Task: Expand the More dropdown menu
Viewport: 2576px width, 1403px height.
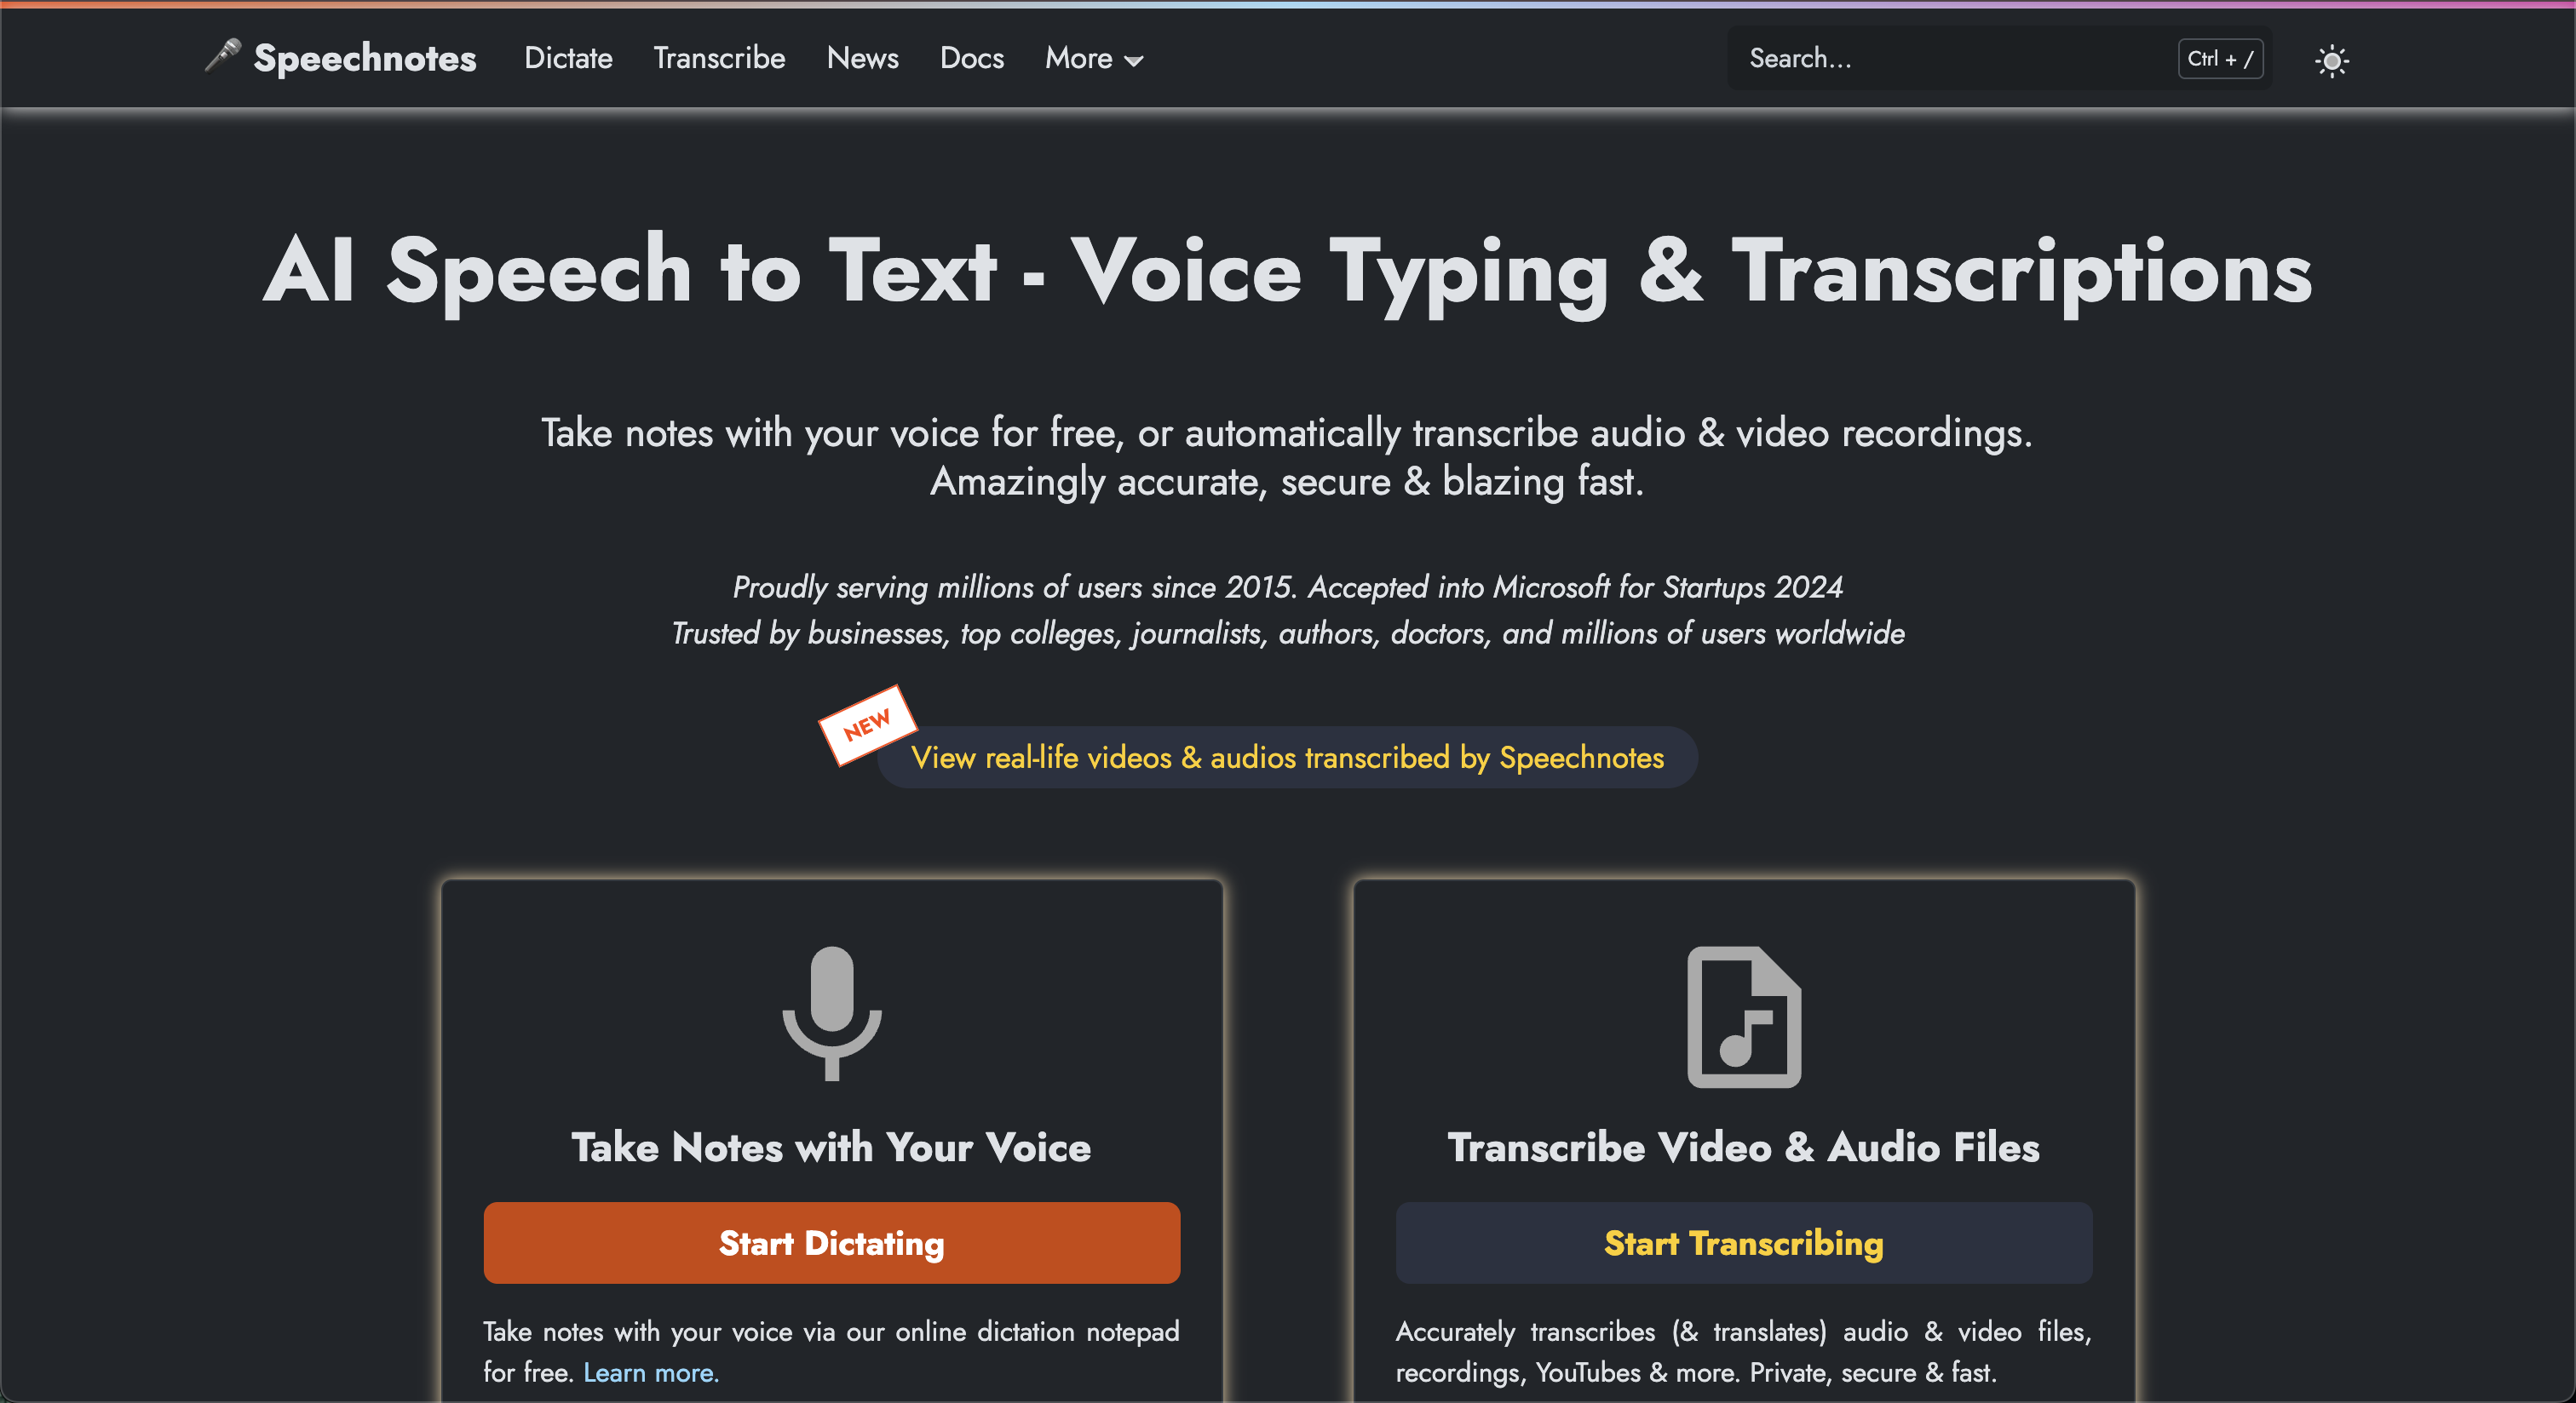Action: (x=1079, y=59)
